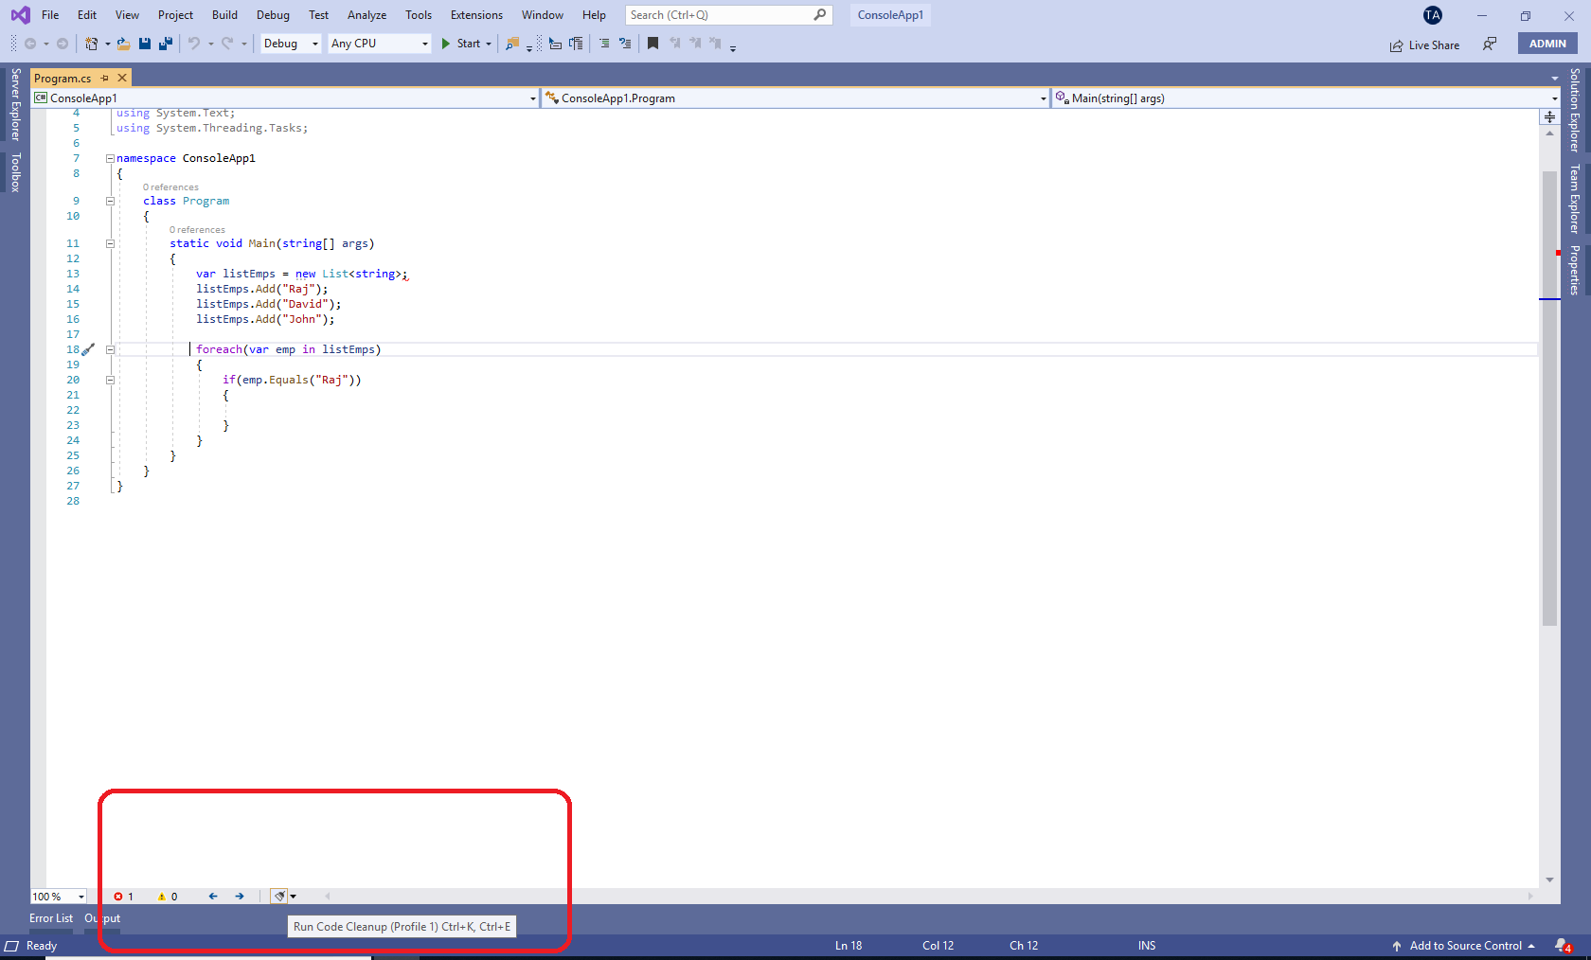
Task: Pin the Program.cs tab
Action: tap(105, 78)
